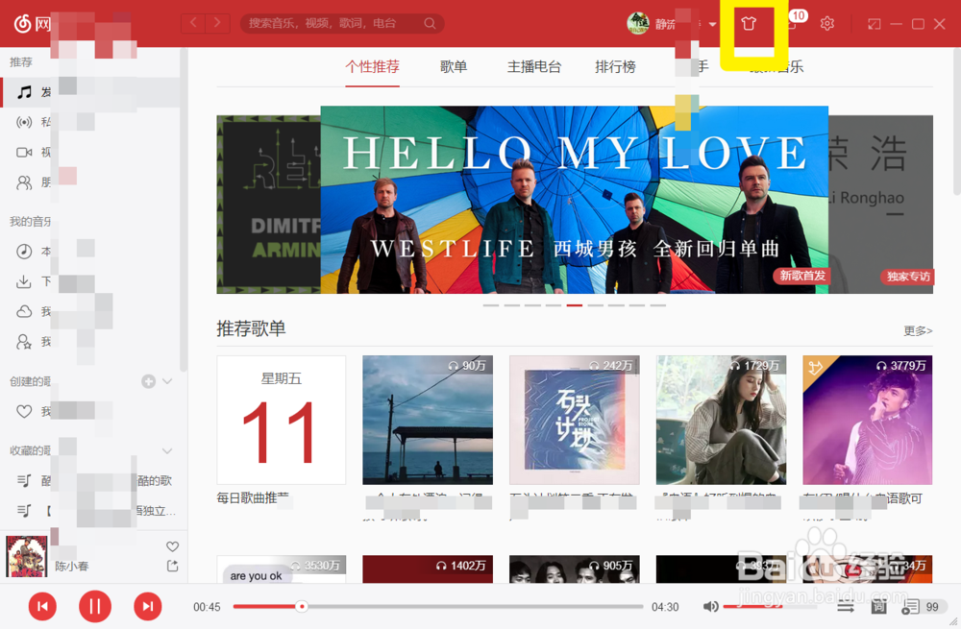The image size is (961, 629).
Task: Click the 推荐歌单 section heading
Action: 251,328
